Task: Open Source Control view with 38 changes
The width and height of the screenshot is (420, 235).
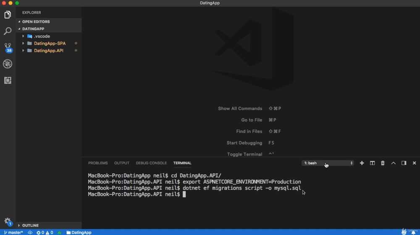Action: pyautogui.click(x=8, y=47)
